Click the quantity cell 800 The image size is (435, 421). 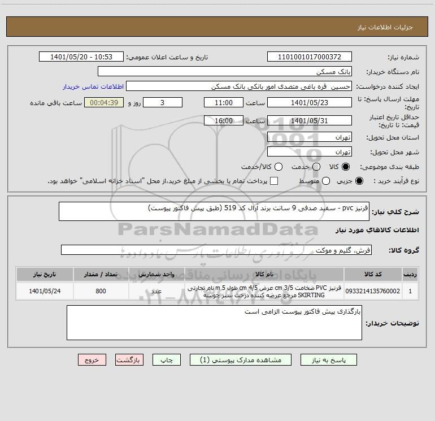pos(101,291)
